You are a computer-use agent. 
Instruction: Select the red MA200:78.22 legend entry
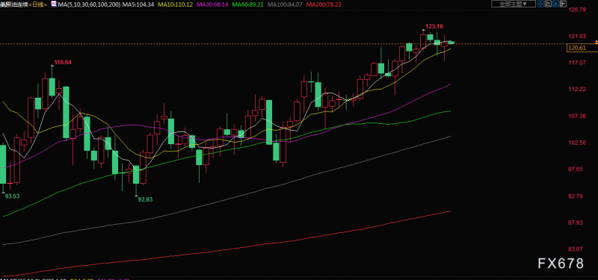pyautogui.click(x=324, y=4)
